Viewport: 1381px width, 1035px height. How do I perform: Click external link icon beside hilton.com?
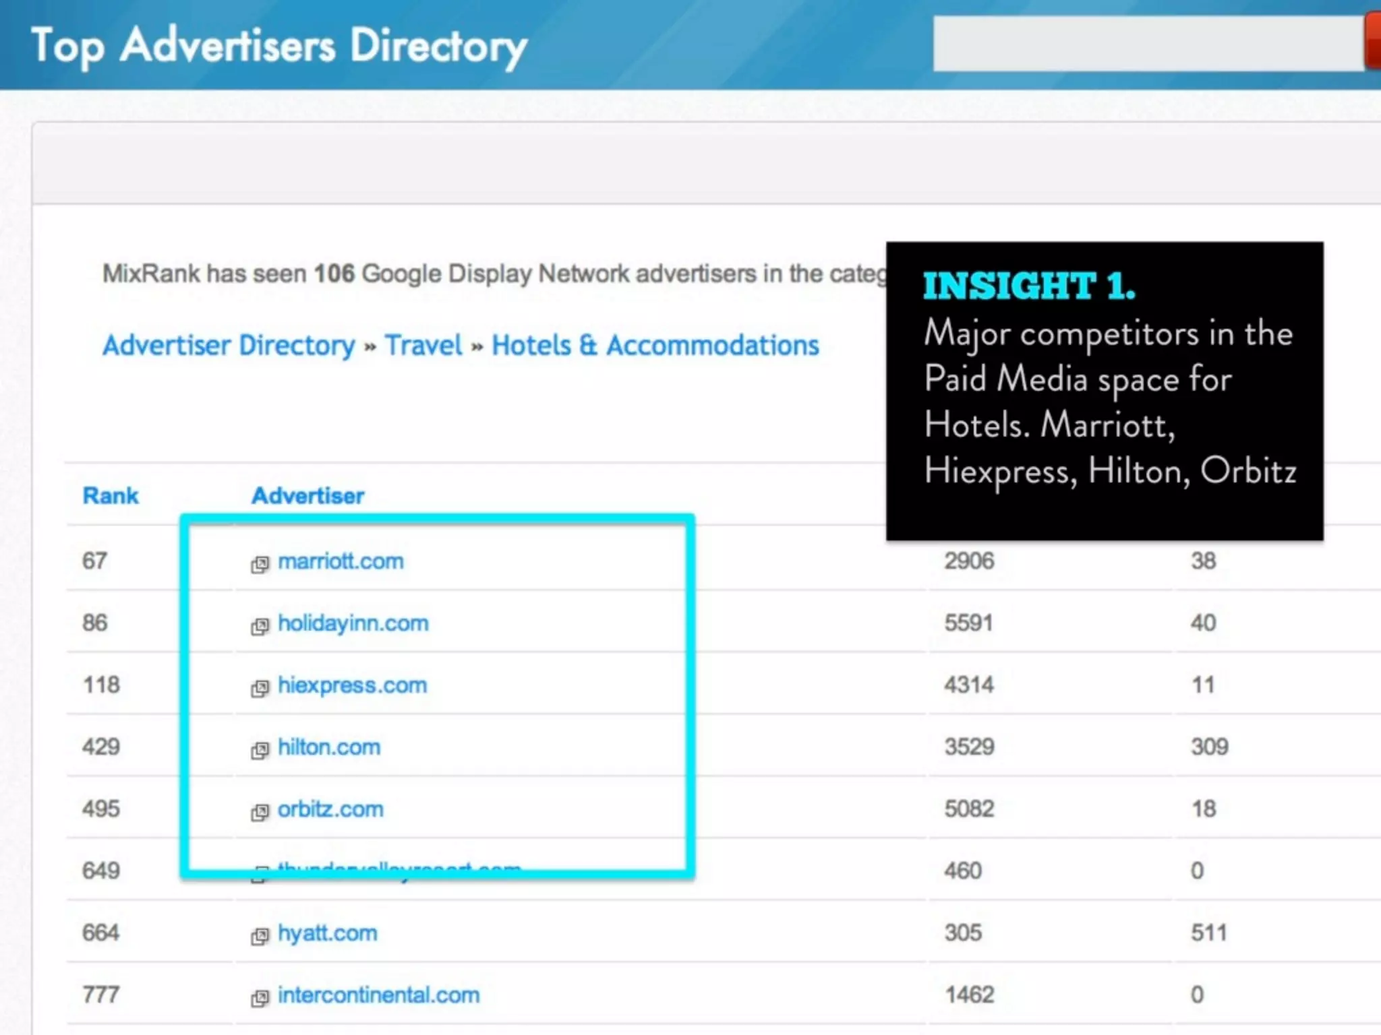(260, 750)
